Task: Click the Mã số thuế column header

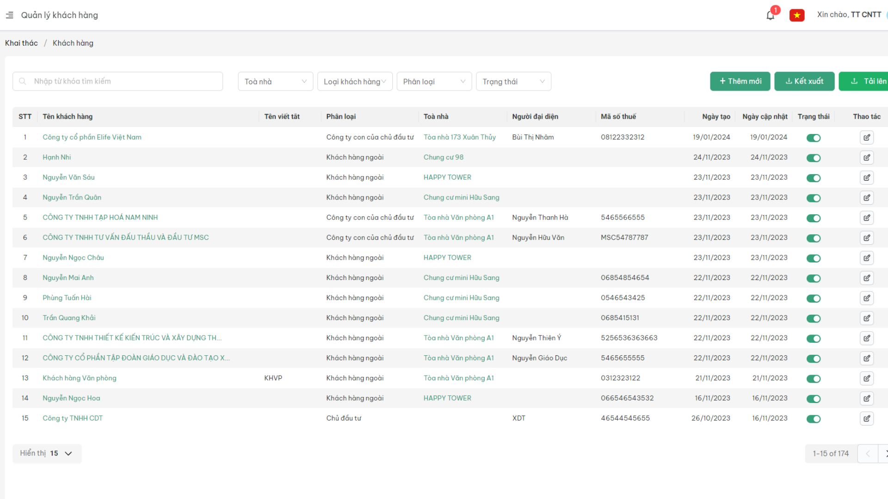Action: [618, 116]
